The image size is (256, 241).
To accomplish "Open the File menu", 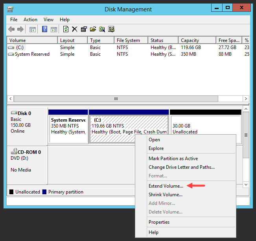I will tap(14, 20).
